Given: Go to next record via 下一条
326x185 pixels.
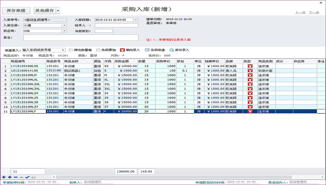Looking at the screenshot, I should pyautogui.click(x=314, y=12).
